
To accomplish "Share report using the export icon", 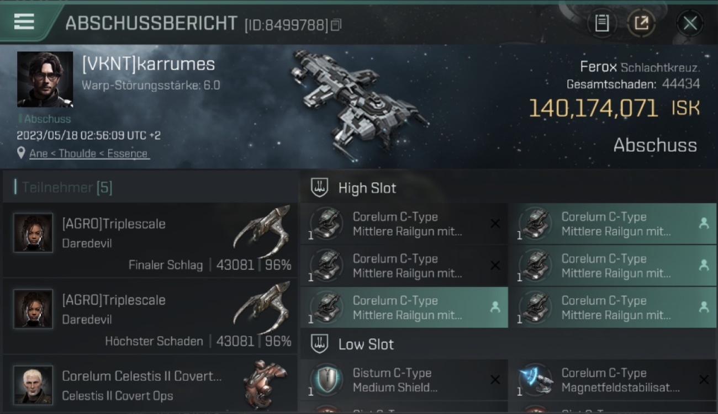I will tap(641, 23).
